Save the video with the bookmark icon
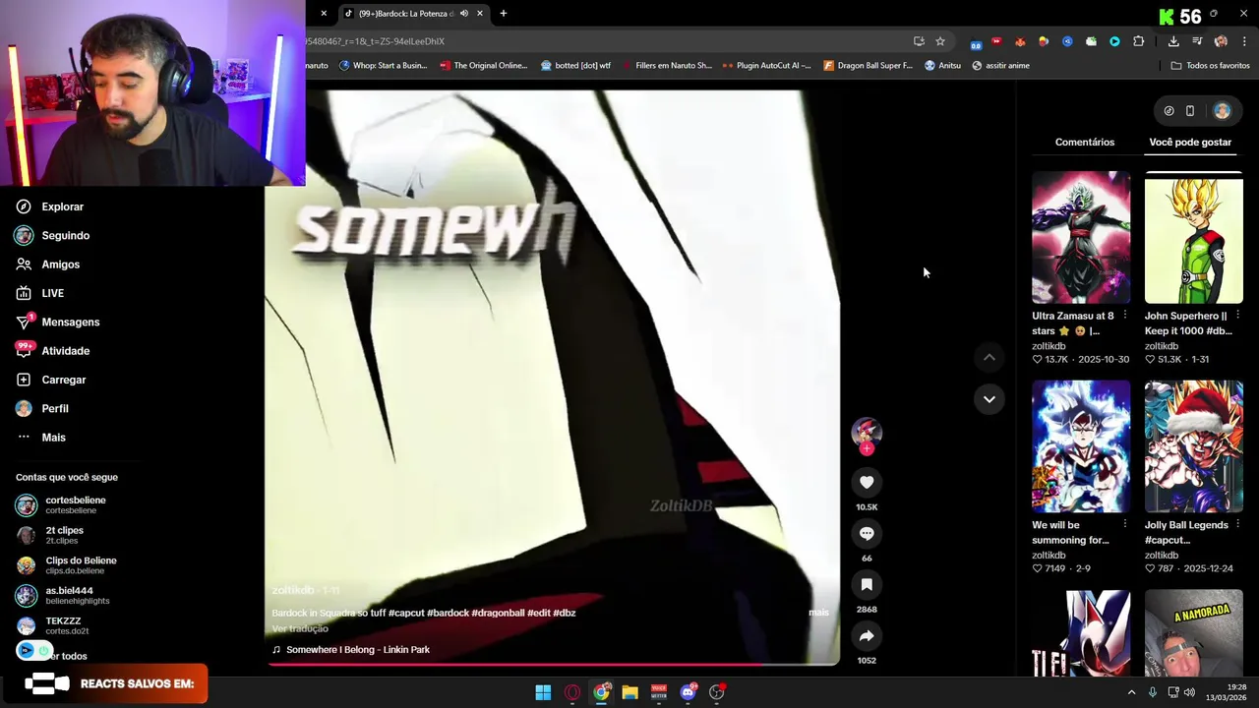This screenshot has width=1259, height=708. pos(867,584)
